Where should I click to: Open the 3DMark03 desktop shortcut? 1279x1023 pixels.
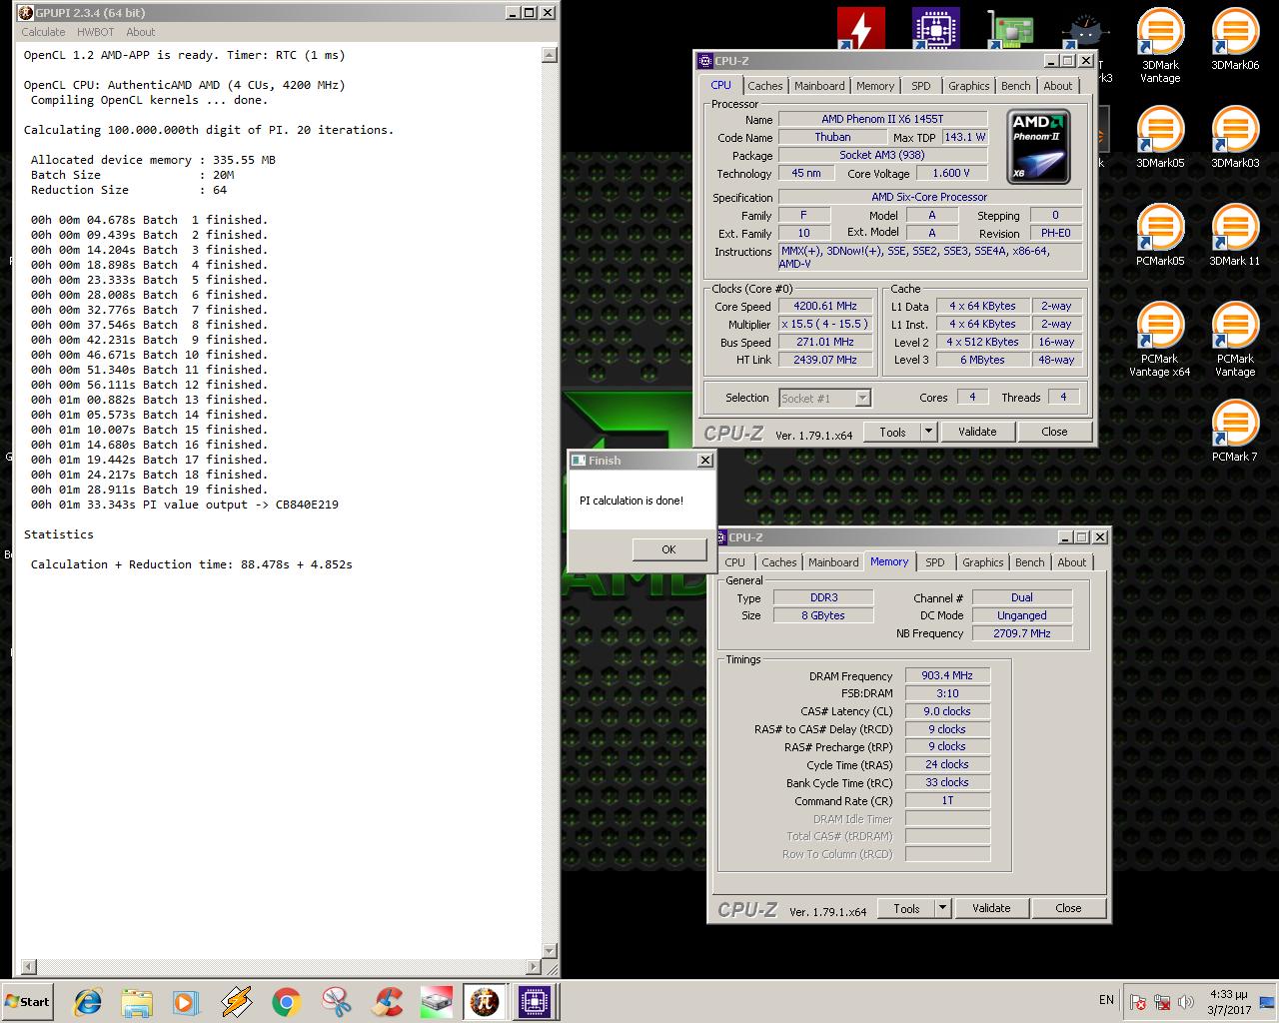pyautogui.click(x=1235, y=138)
